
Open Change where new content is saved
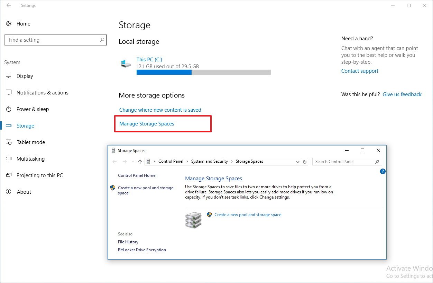pyautogui.click(x=160, y=110)
